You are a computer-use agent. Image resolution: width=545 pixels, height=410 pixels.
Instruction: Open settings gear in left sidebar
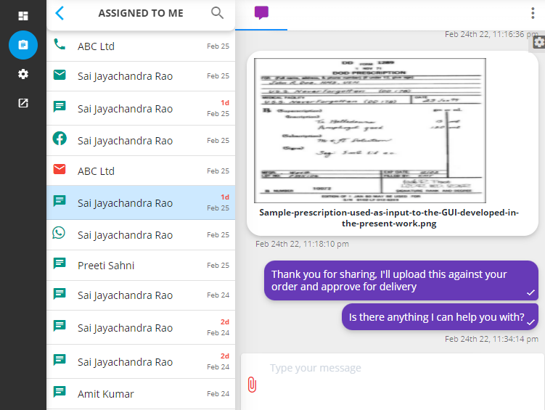23,74
